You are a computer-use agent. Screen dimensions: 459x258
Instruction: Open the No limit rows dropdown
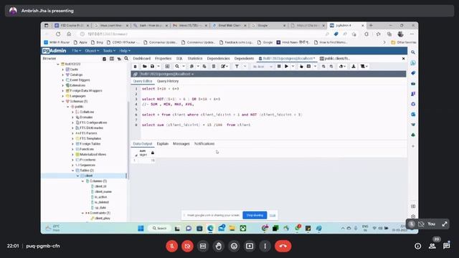point(262,67)
